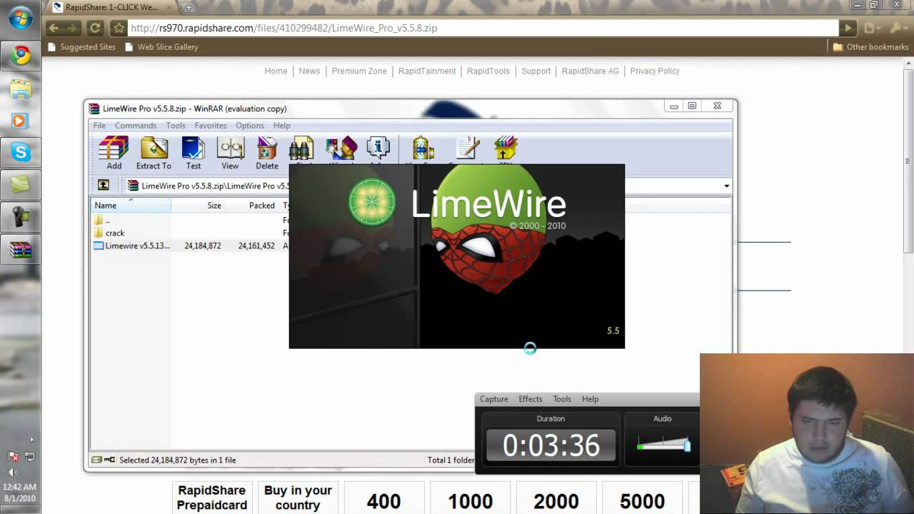The width and height of the screenshot is (914, 514).
Task: Visit the RapidShare Support link
Action: point(536,71)
